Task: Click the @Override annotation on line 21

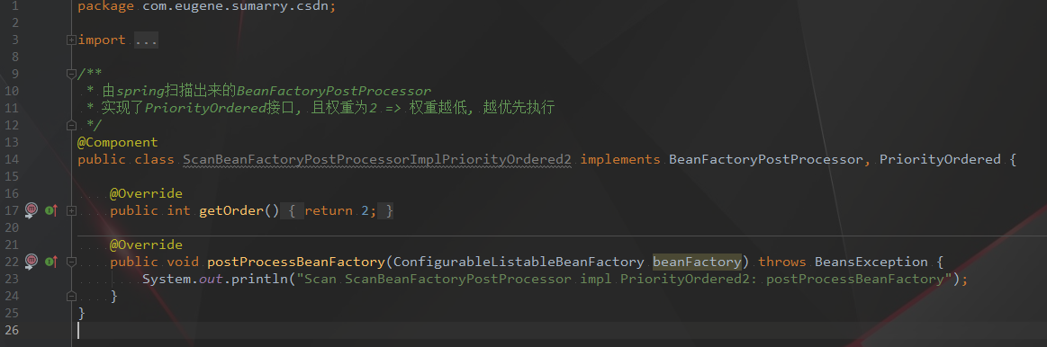Action: [146, 245]
